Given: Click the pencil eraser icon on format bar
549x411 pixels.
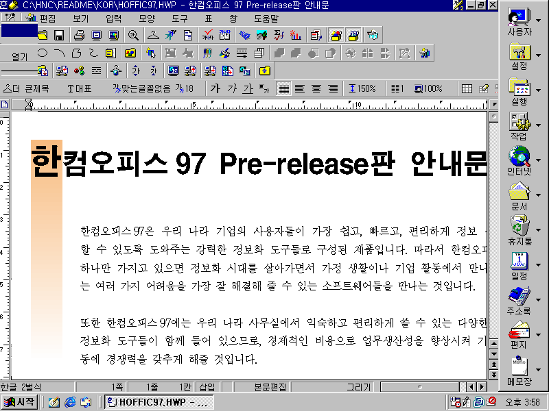Looking at the screenshot, I should (484, 89).
